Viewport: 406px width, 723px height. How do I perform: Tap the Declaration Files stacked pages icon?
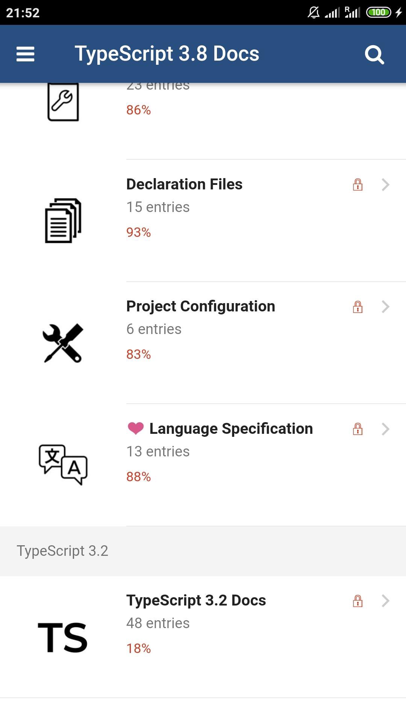coord(63,221)
